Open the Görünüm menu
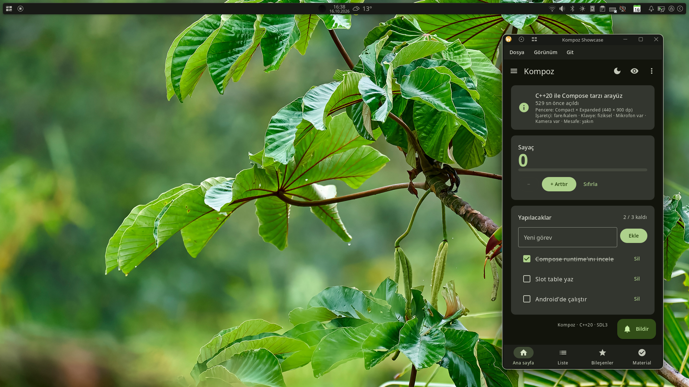This screenshot has height=387, width=689. (x=545, y=52)
